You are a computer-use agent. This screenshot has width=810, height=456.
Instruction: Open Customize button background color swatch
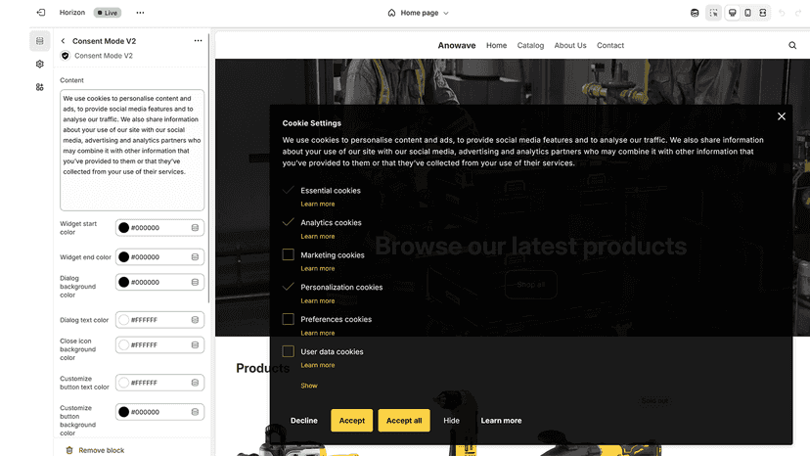[123, 412]
